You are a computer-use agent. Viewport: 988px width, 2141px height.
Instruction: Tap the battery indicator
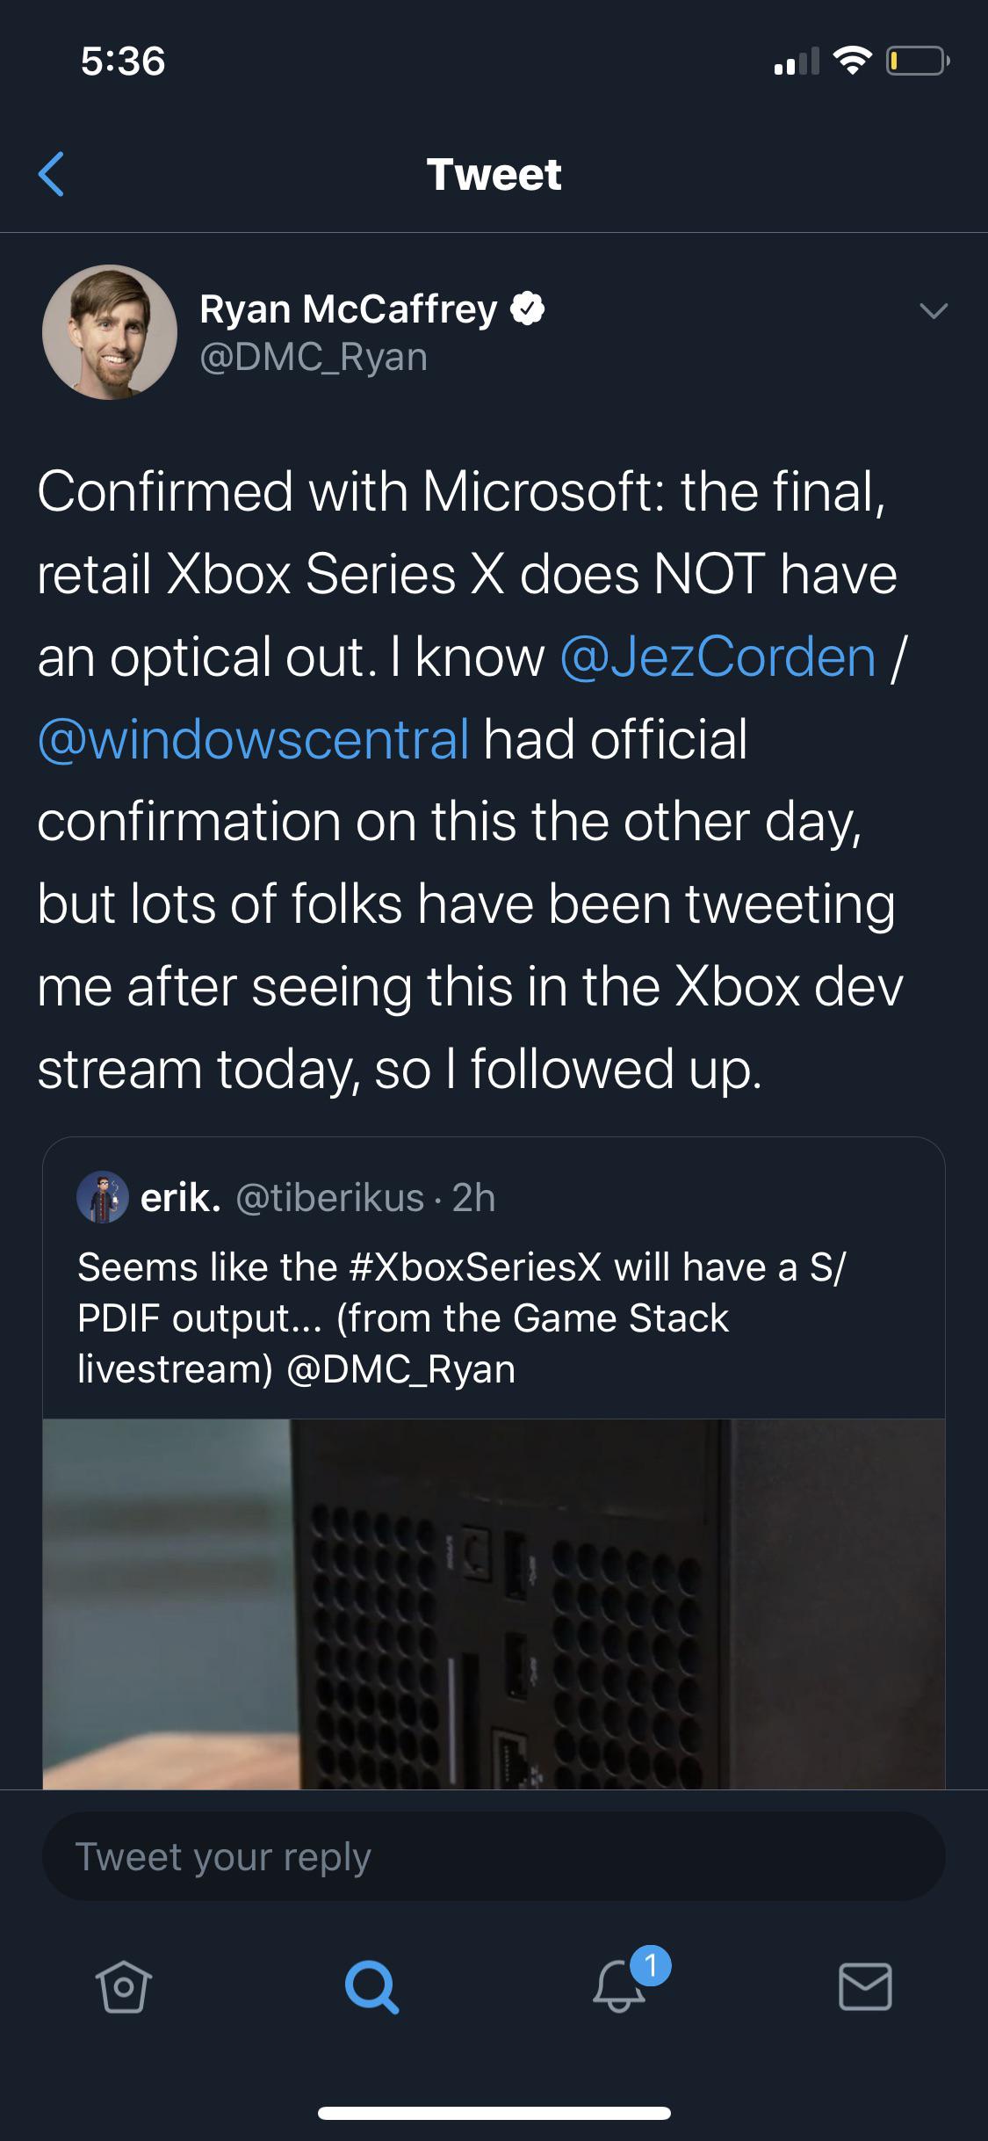[x=913, y=62]
